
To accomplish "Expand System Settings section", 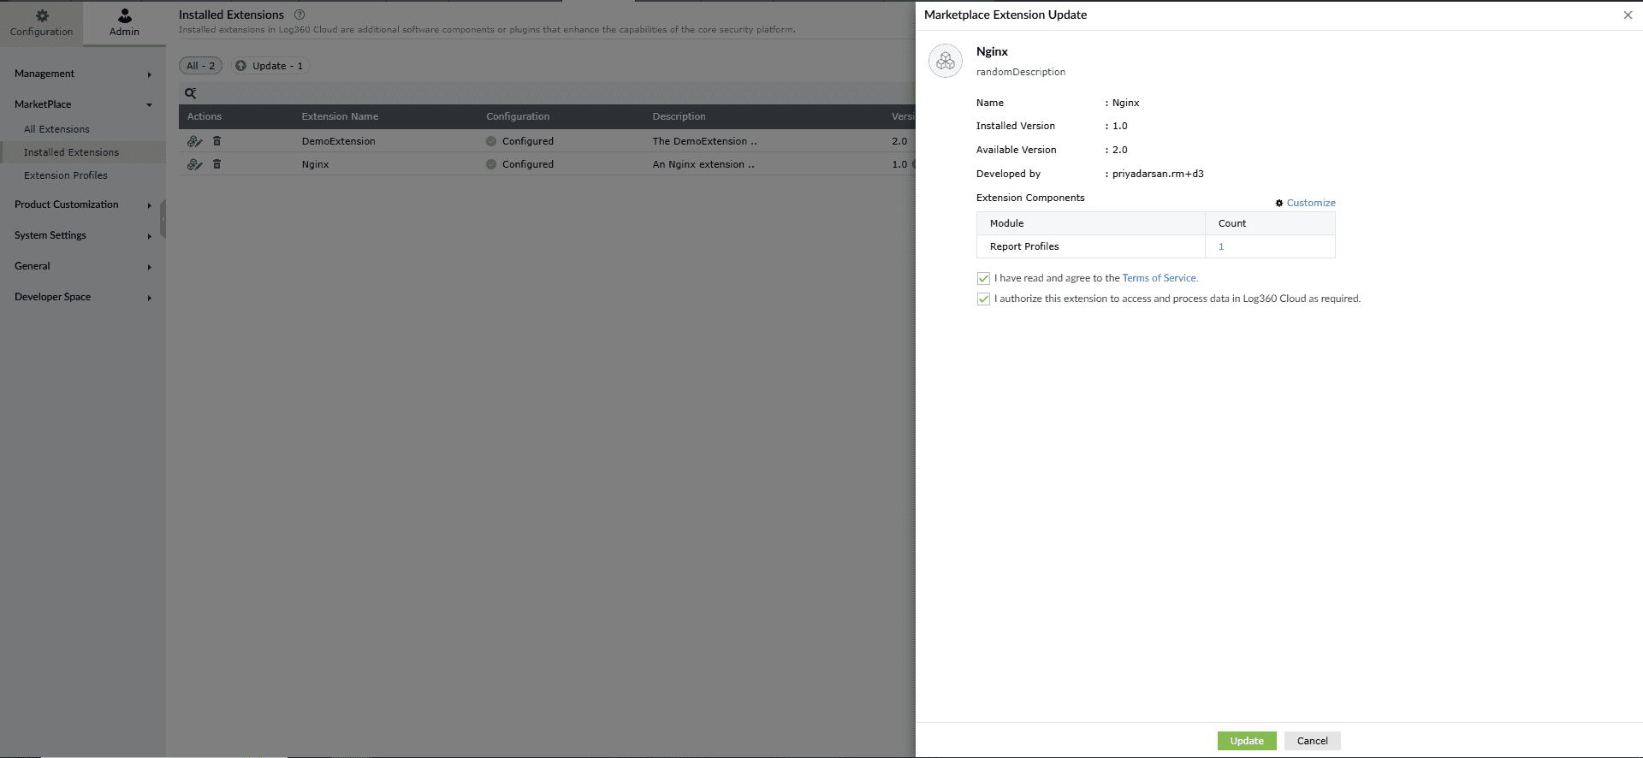I will (83, 235).
